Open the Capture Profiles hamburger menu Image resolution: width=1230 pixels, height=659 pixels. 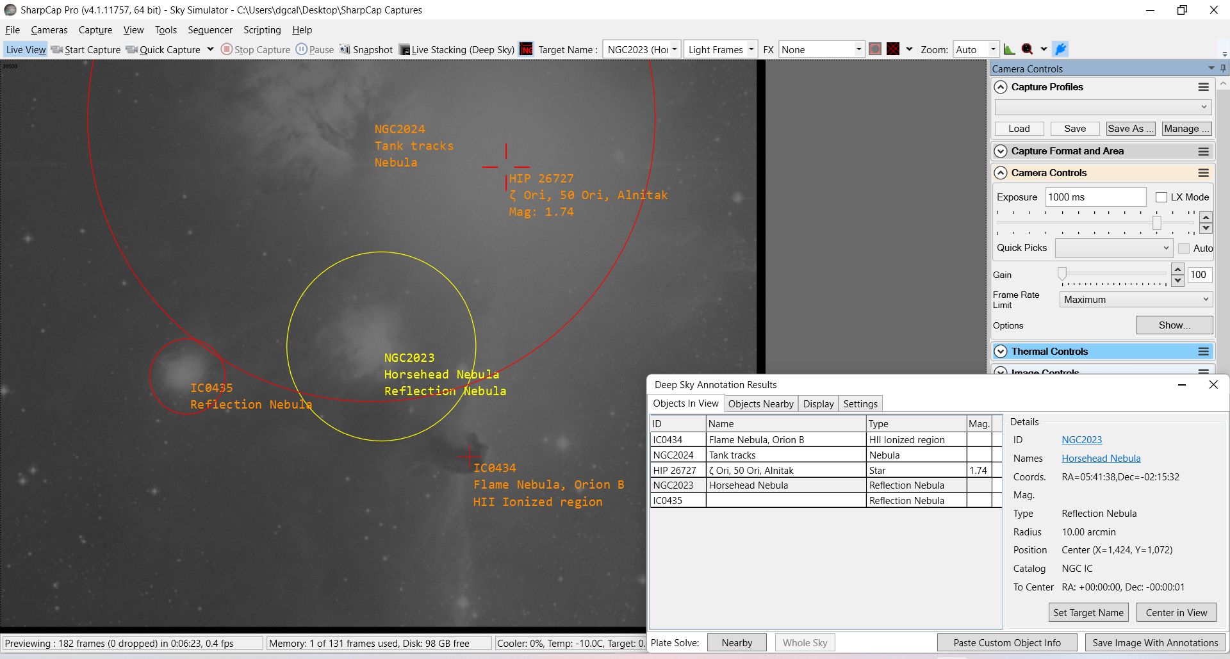pos(1204,87)
